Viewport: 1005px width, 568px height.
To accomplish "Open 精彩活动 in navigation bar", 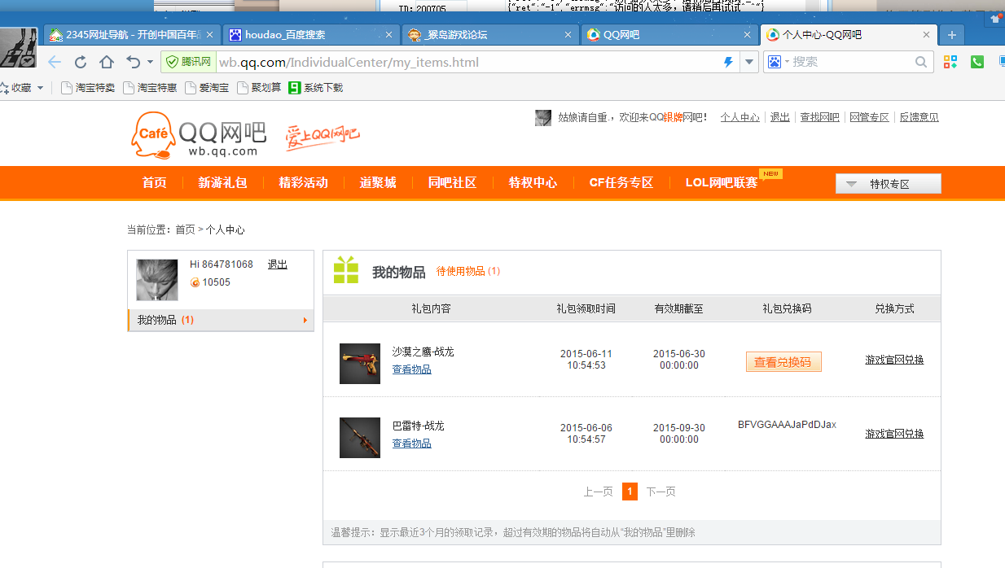I will [x=304, y=183].
